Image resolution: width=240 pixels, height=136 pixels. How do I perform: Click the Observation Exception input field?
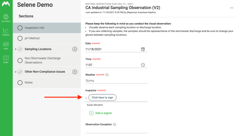pos(116,130)
